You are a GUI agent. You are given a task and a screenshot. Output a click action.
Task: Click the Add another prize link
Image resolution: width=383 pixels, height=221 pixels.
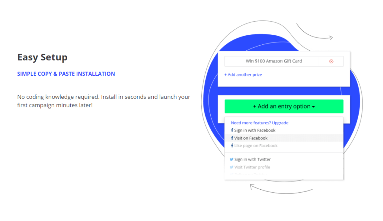[243, 75]
